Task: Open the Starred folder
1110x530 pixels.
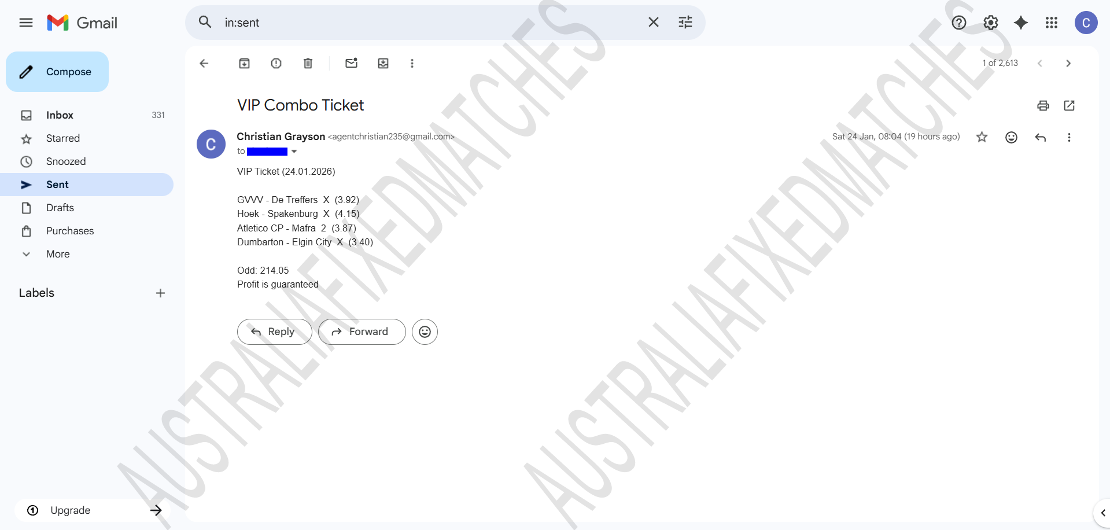Action: [87, 138]
